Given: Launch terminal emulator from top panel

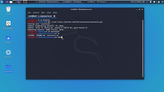Looking at the screenshot, I should tap(15, 2).
